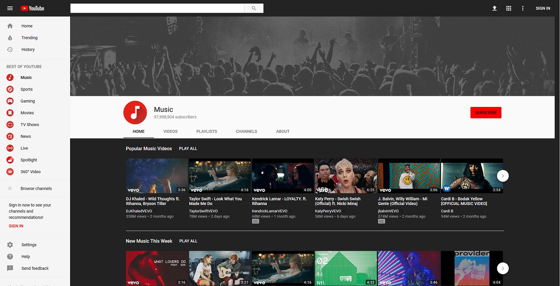Click the Music note sidebar icon
Image resolution: width=560 pixels, height=286 pixels.
[x=10, y=78]
